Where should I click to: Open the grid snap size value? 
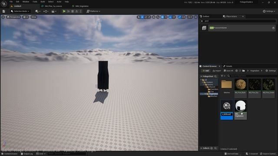166,17
